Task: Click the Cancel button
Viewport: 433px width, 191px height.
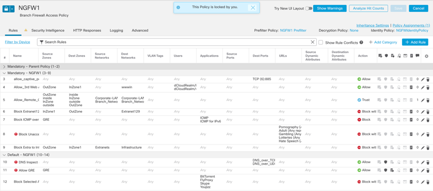Action: [418, 8]
